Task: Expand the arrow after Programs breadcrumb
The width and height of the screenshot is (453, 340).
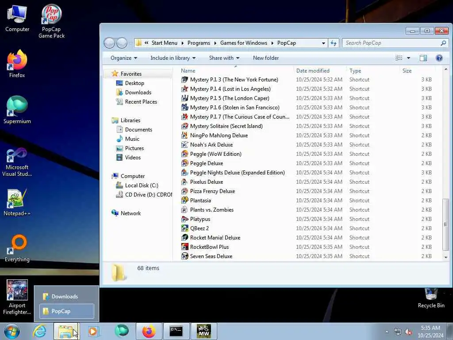Action: [215, 43]
